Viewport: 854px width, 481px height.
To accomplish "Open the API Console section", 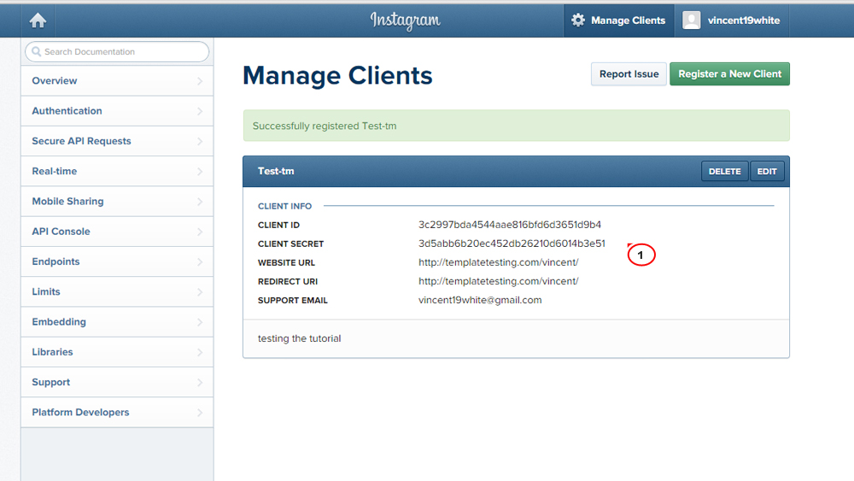I will click(x=117, y=232).
